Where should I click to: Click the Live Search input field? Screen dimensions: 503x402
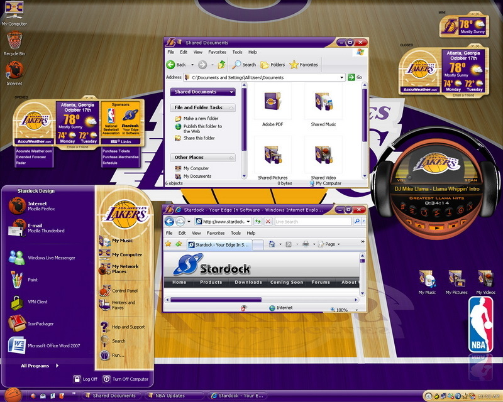pyautogui.click(x=312, y=222)
